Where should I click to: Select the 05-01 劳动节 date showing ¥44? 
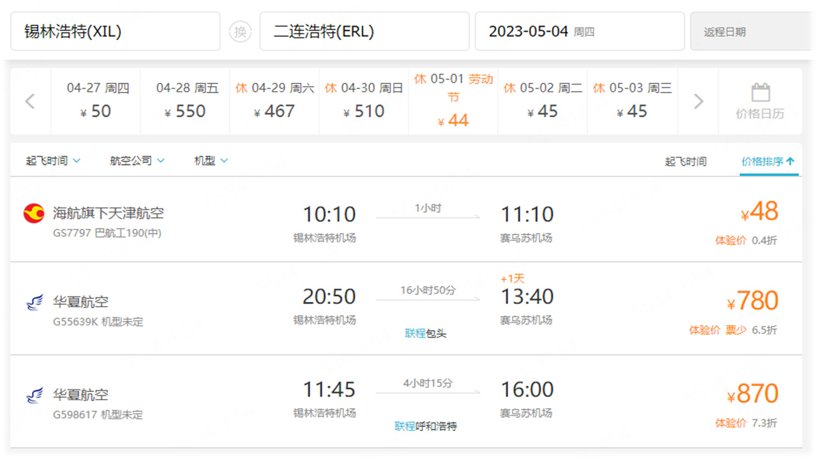point(453,101)
